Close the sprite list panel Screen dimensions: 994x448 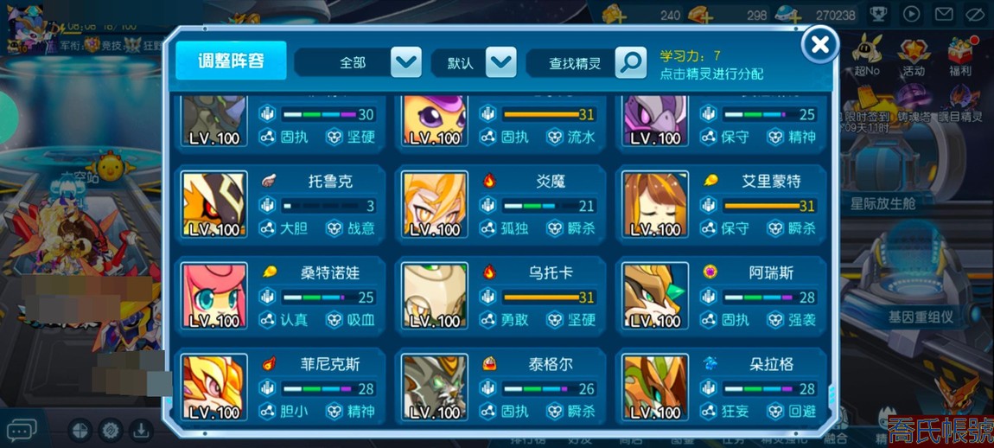(820, 44)
